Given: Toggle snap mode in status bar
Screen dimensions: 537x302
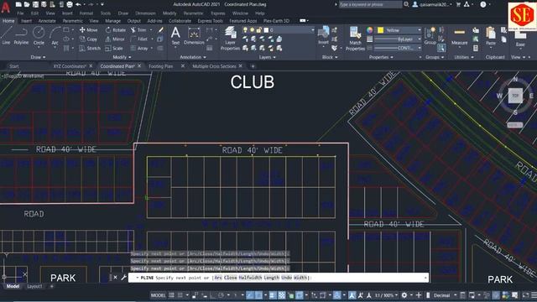Looking at the screenshot, I should (x=180, y=295).
